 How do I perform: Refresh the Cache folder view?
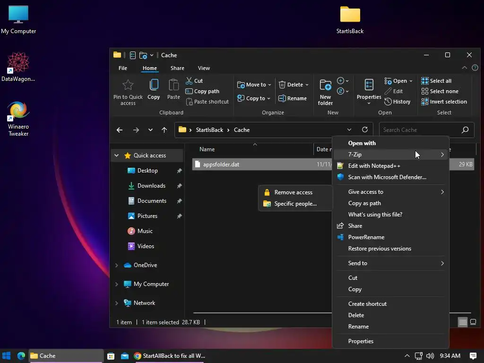click(365, 130)
